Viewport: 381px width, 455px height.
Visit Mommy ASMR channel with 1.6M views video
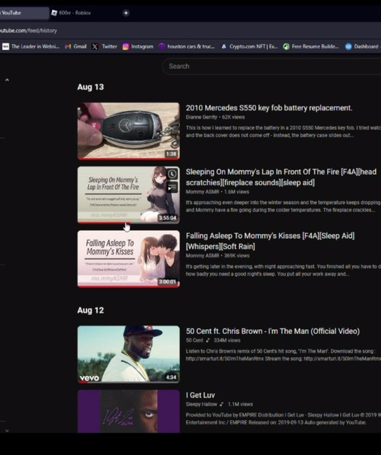(x=203, y=192)
